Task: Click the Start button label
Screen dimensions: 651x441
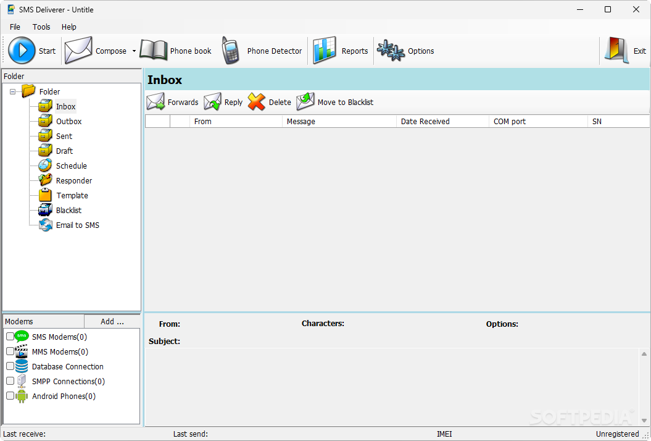Action: pyautogui.click(x=47, y=51)
